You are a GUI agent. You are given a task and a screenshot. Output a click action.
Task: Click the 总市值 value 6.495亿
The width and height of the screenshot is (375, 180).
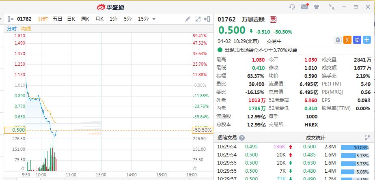[309, 92]
